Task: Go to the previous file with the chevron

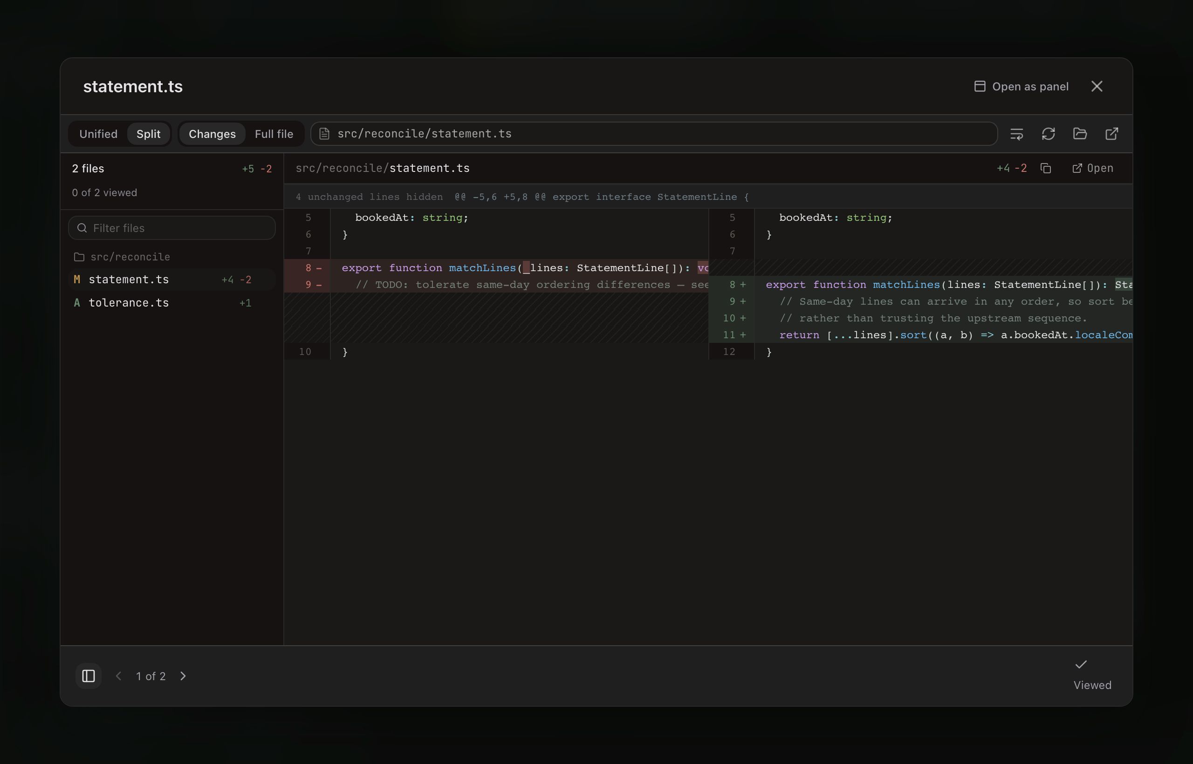Action: pyautogui.click(x=119, y=675)
